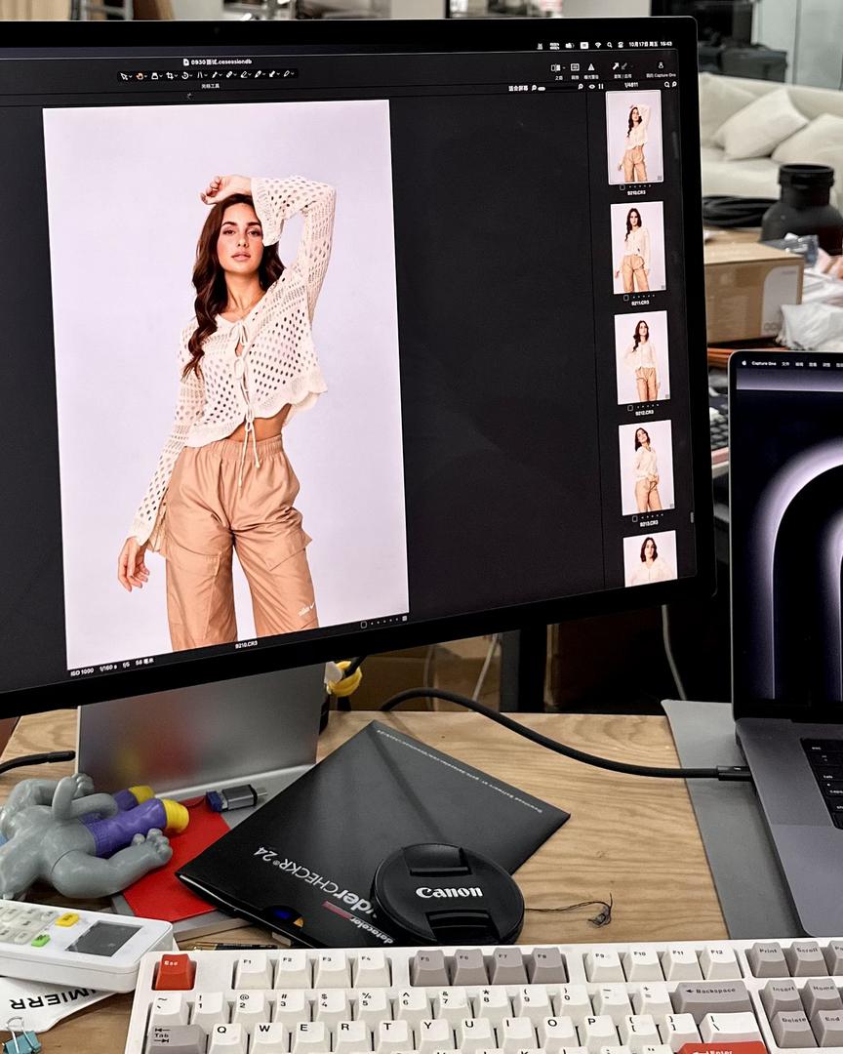The height and width of the screenshot is (1054, 843).
Task: Toggle the grid overlay button
Action: click(x=575, y=67)
